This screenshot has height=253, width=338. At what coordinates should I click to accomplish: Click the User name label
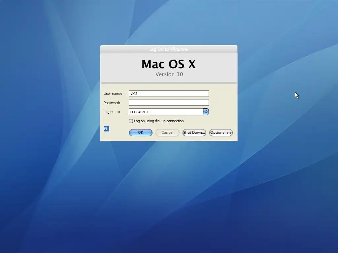(x=113, y=94)
